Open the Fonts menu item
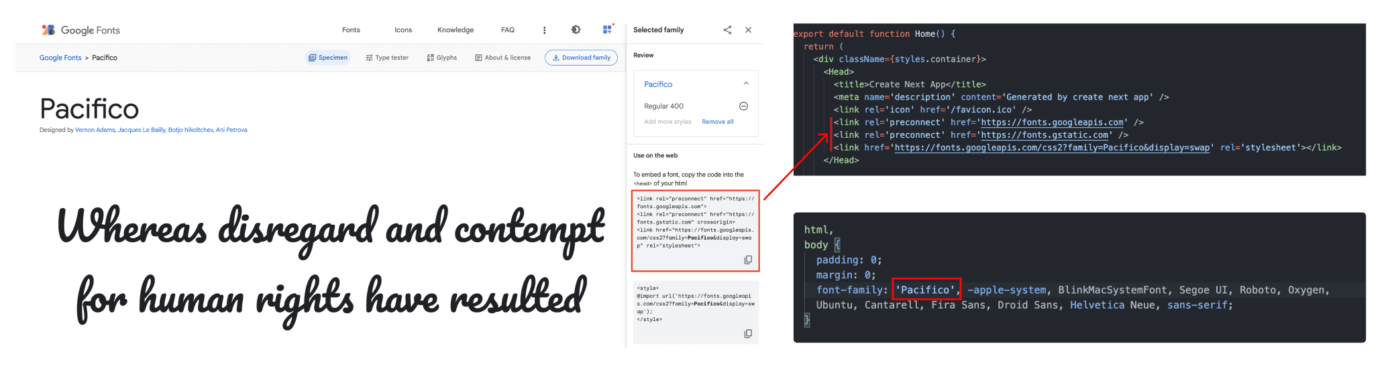1390x368 pixels. (x=351, y=30)
